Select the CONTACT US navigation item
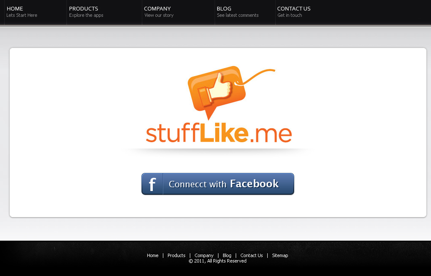The width and height of the screenshot is (431, 276). click(x=294, y=8)
